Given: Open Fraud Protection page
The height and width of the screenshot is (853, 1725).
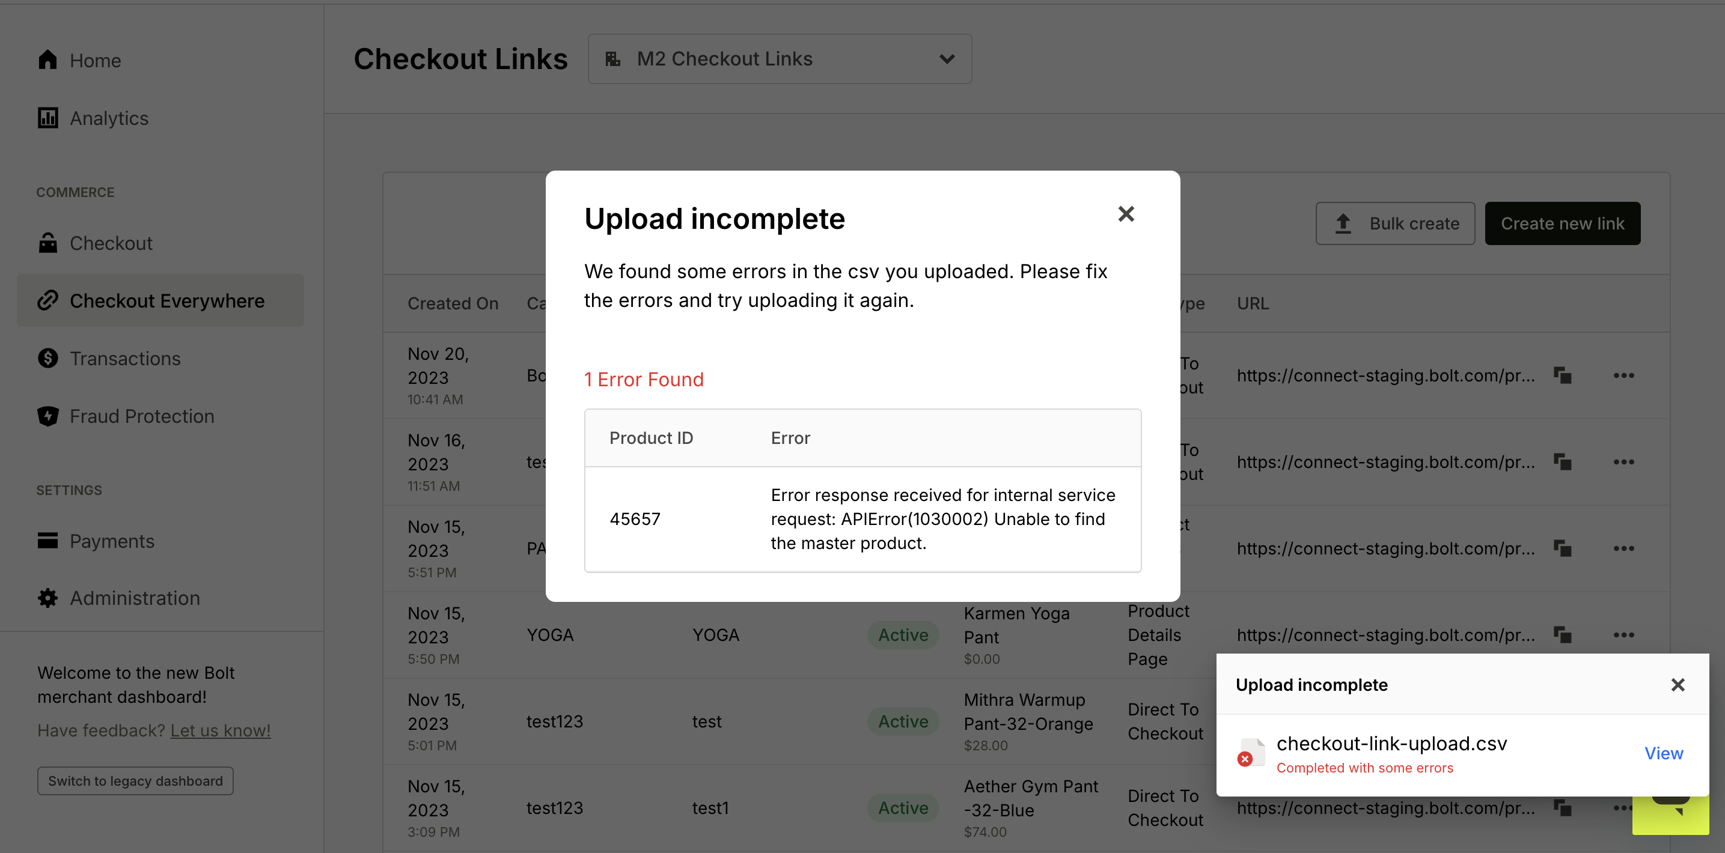Looking at the screenshot, I should [x=142, y=416].
